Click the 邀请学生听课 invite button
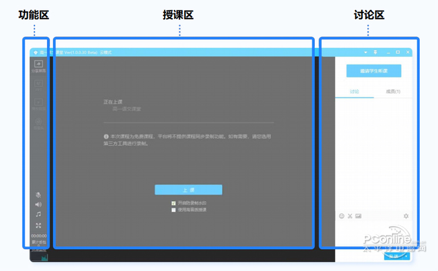Image resolution: width=438 pixels, height=271 pixels. pyautogui.click(x=374, y=71)
